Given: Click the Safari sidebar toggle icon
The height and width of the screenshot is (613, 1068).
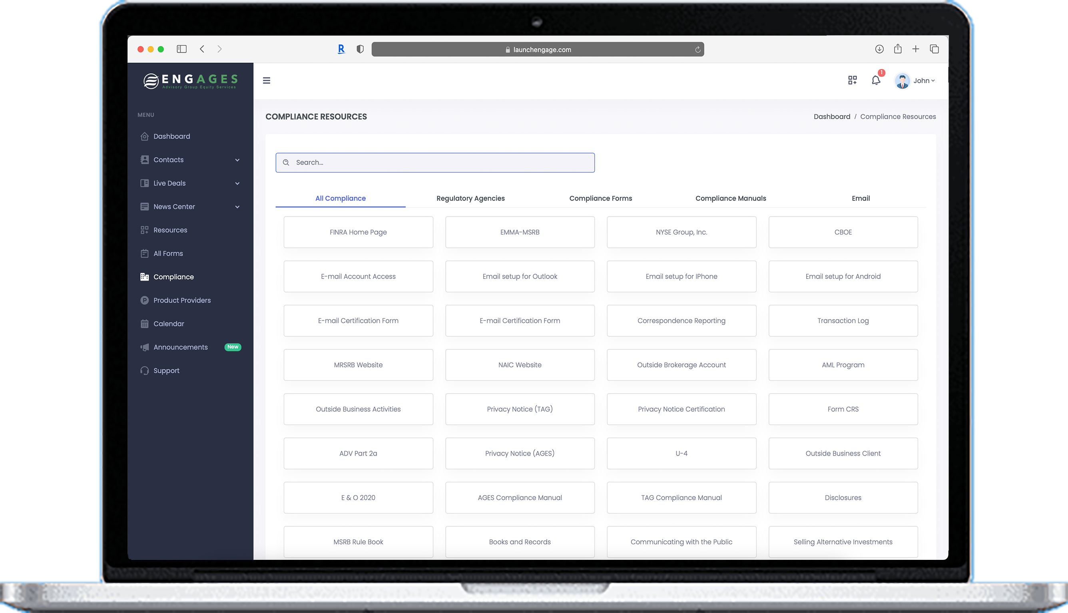Looking at the screenshot, I should [181, 49].
